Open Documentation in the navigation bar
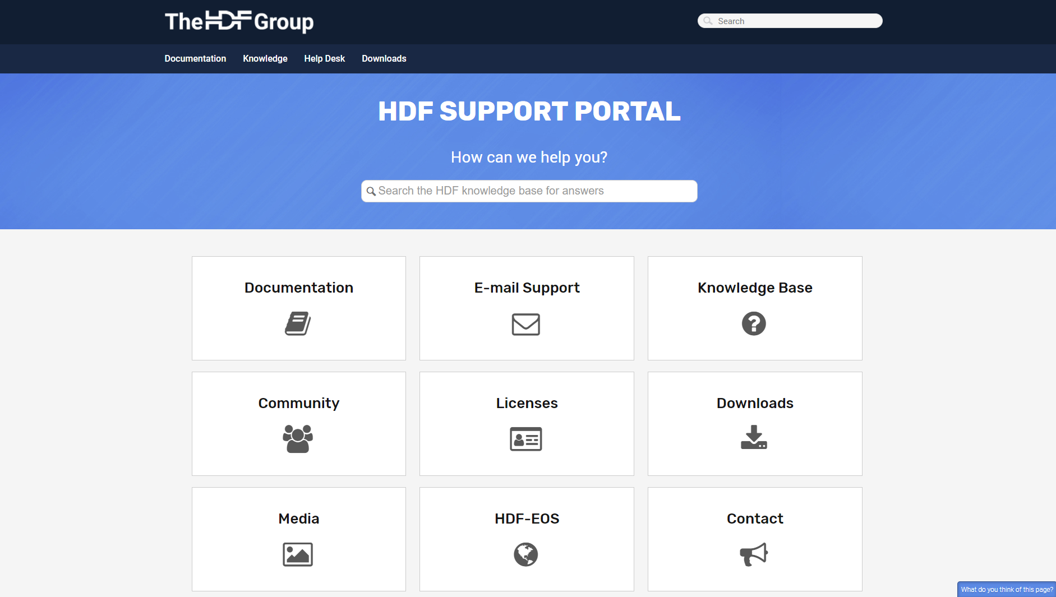Viewport: 1056px width, 597px height. [x=195, y=58]
